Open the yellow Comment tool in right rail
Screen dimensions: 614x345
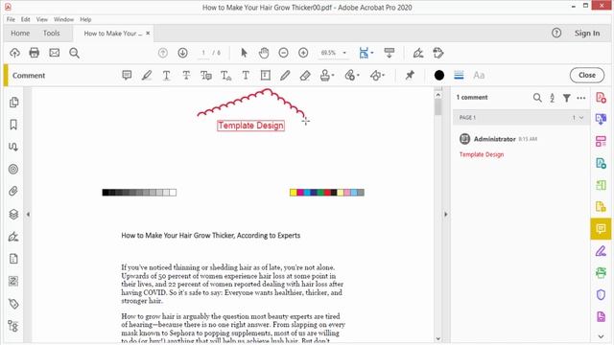pos(601,228)
